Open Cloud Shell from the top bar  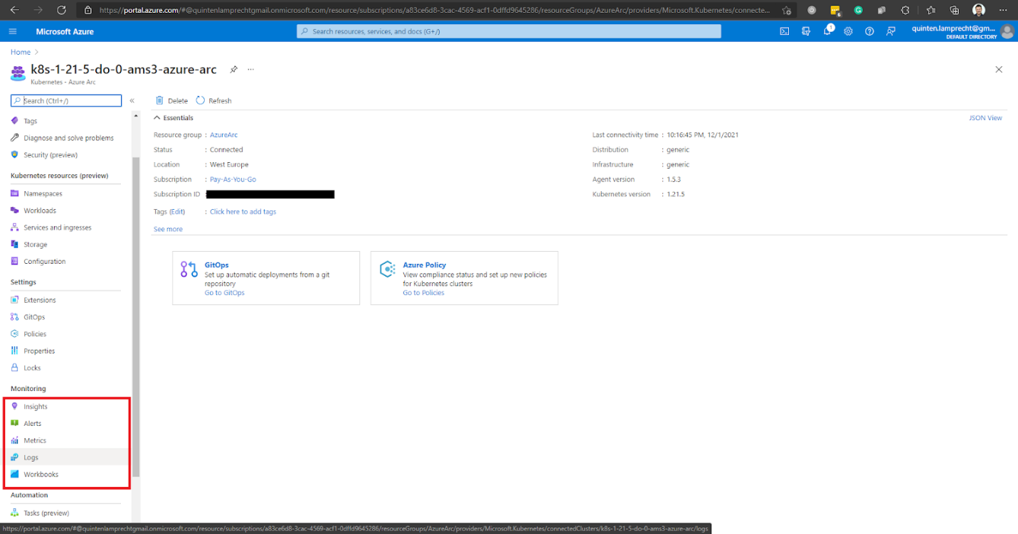click(x=784, y=31)
